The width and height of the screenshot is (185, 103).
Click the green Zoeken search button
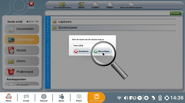(x=176, y=13)
